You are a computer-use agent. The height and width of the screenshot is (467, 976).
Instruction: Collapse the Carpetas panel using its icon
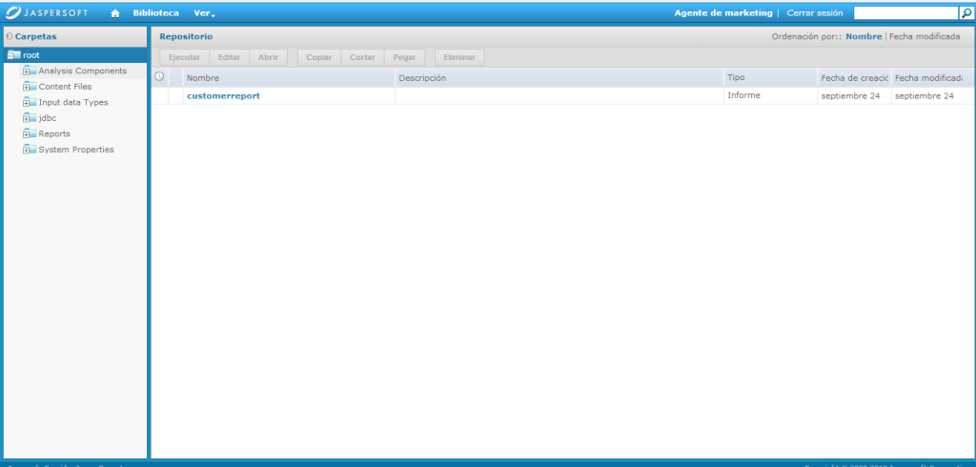coord(9,36)
